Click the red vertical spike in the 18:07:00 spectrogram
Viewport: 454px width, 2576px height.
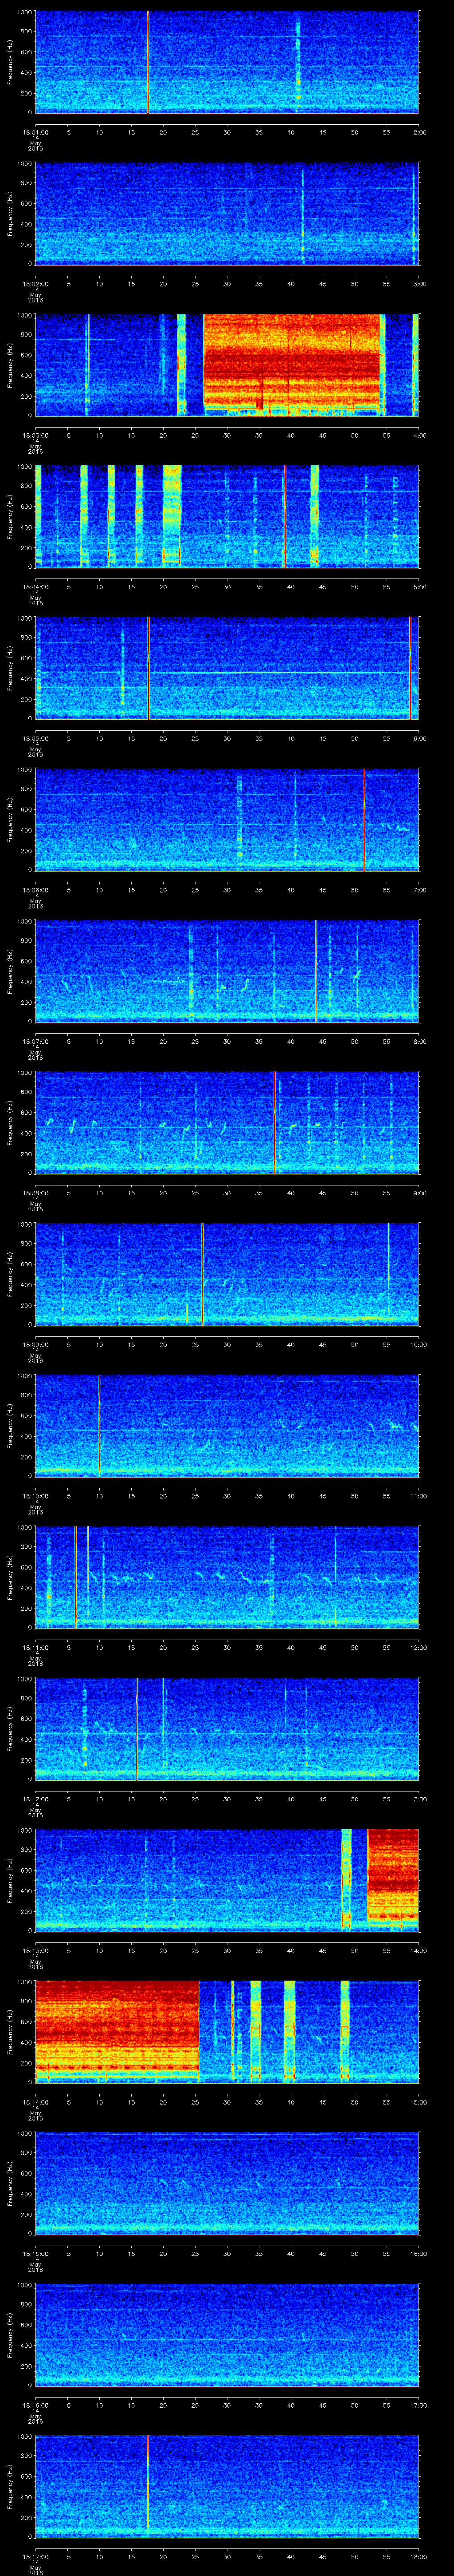[x=315, y=971]
